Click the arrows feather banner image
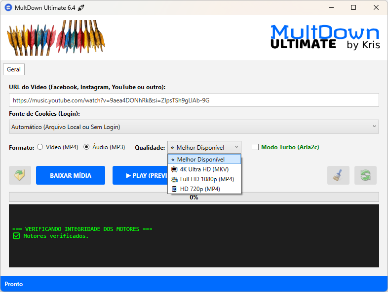388x292 pixels. click(56, 38)
